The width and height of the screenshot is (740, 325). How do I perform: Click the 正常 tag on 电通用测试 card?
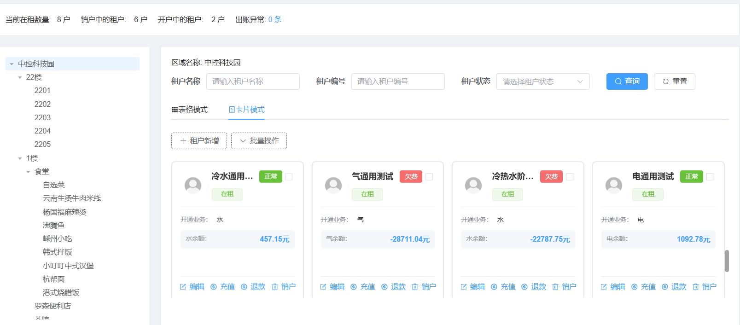692,177
